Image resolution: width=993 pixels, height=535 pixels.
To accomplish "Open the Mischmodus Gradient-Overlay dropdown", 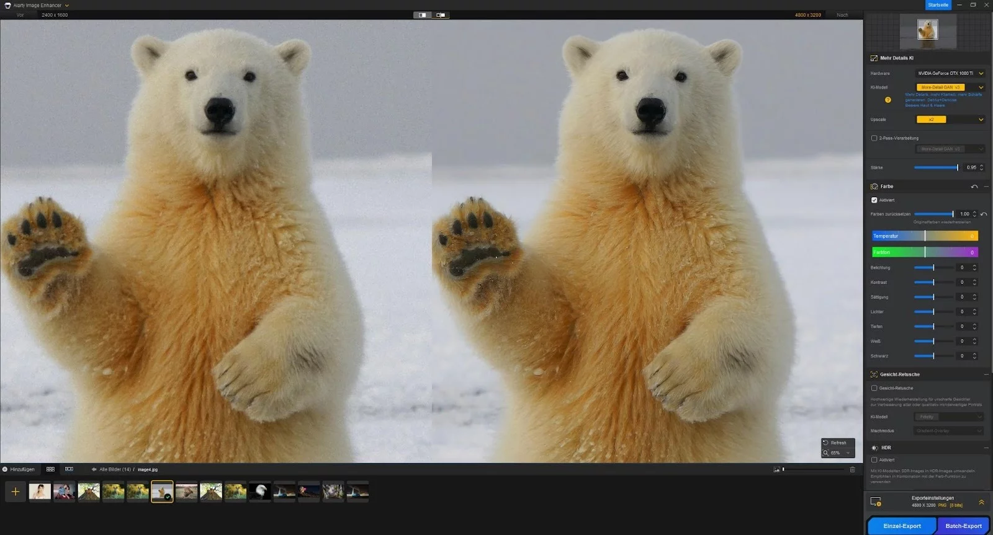I will click(x=950, y=431).
